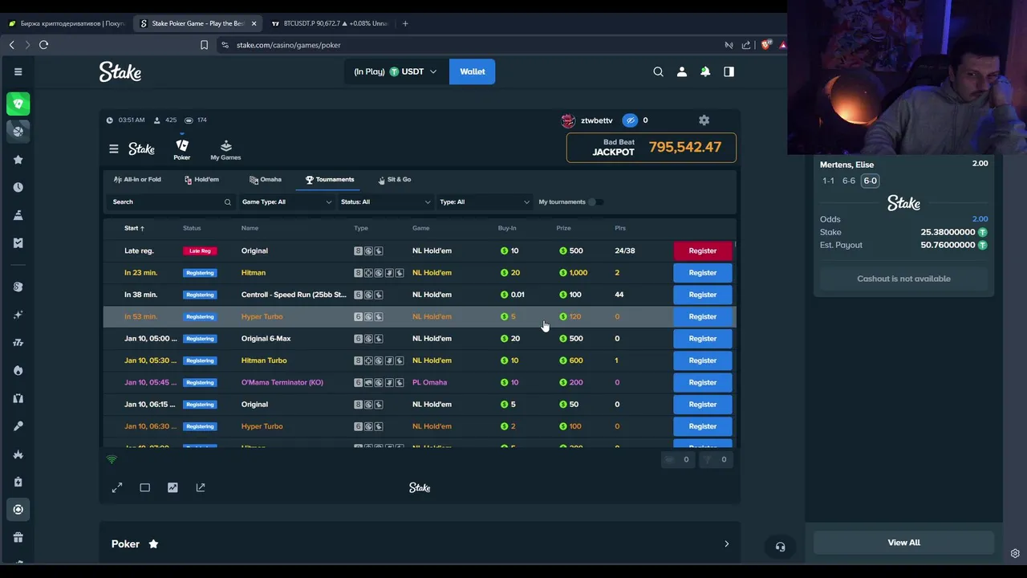Open the My Bets ticket sidebar icon
The image size is (1027, 578).
18,242
